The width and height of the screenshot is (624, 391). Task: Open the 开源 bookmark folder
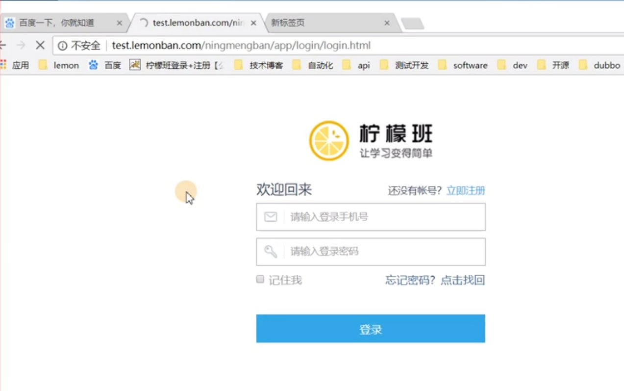[x=553, y=65]
